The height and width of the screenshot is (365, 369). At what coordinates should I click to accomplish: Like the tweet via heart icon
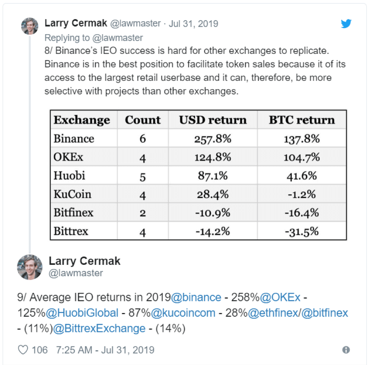coord(23,350)
